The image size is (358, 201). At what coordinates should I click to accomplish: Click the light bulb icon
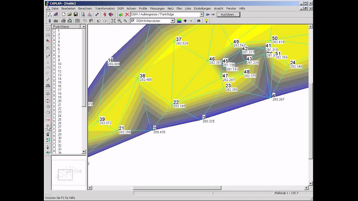(206, 21)
